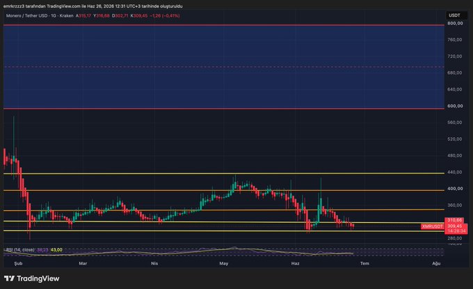Click the 280,00 price axis label
The height and width of the screenshot is (289, 473).
coord(455,238)
